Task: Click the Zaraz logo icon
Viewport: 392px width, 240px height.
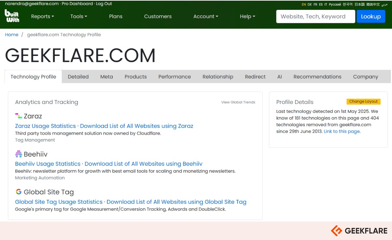Action: tap(19, 116)
